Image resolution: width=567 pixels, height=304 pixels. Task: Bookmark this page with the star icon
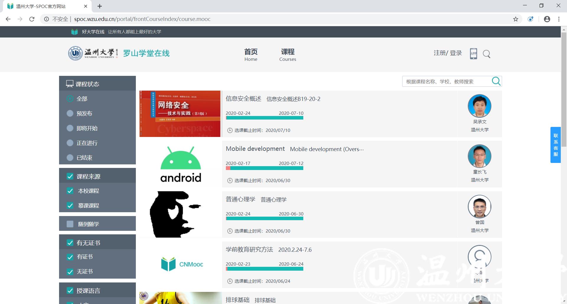point(516,19)
